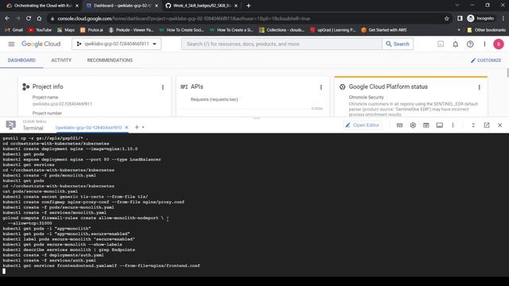Open the top bar settings and utilities menu
Viewport: 509px width, 286px height.
(x=484, y=44)
